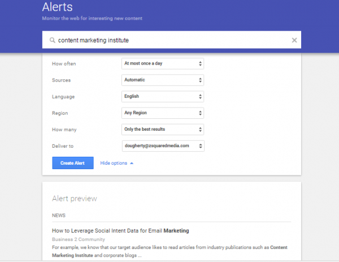Click the article snippet starting For example
This screenshot has height=262, width=339.
point(169,251)
